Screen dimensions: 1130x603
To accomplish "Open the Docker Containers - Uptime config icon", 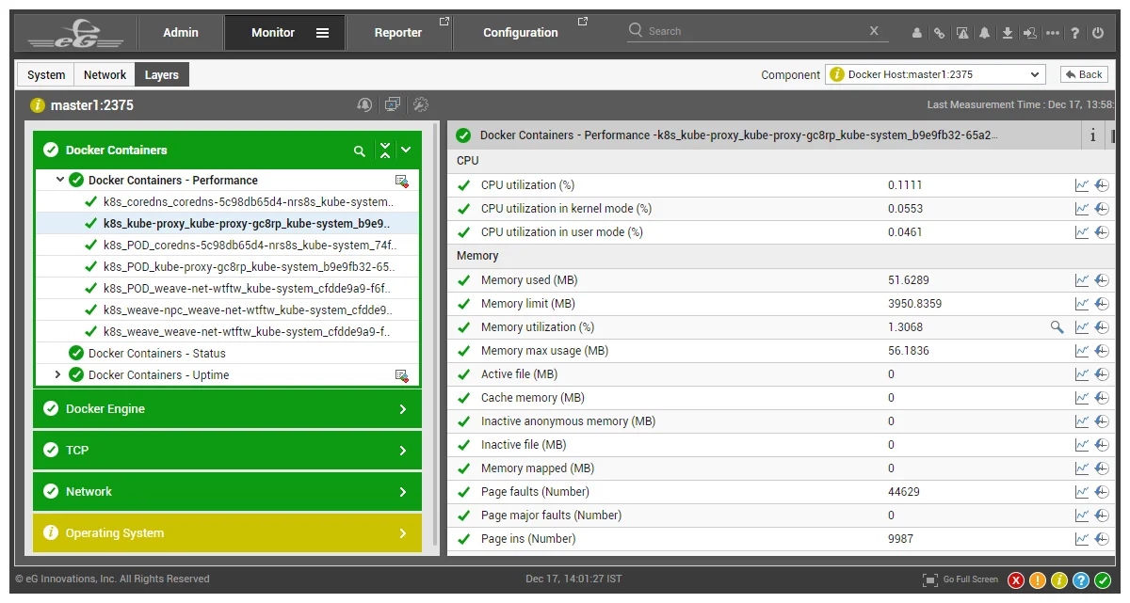I will click(402, 375).
